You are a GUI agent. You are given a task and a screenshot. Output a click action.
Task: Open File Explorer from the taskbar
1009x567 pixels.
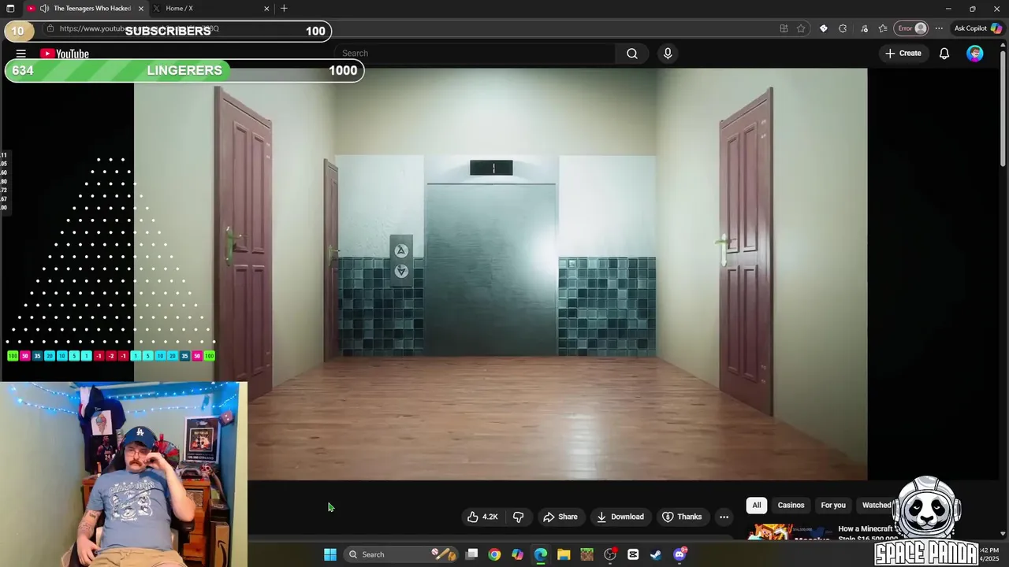[564, 554]
